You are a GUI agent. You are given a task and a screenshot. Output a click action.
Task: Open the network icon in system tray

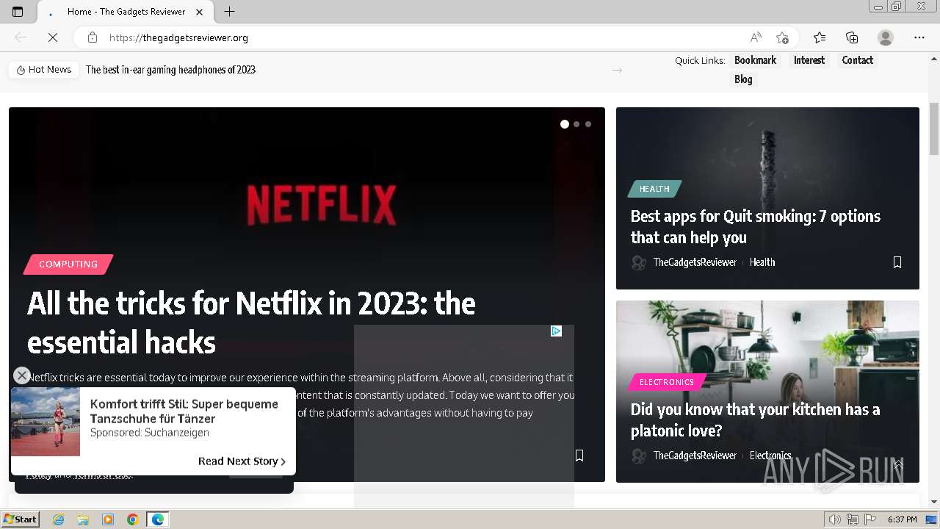[x=853, y=519]
